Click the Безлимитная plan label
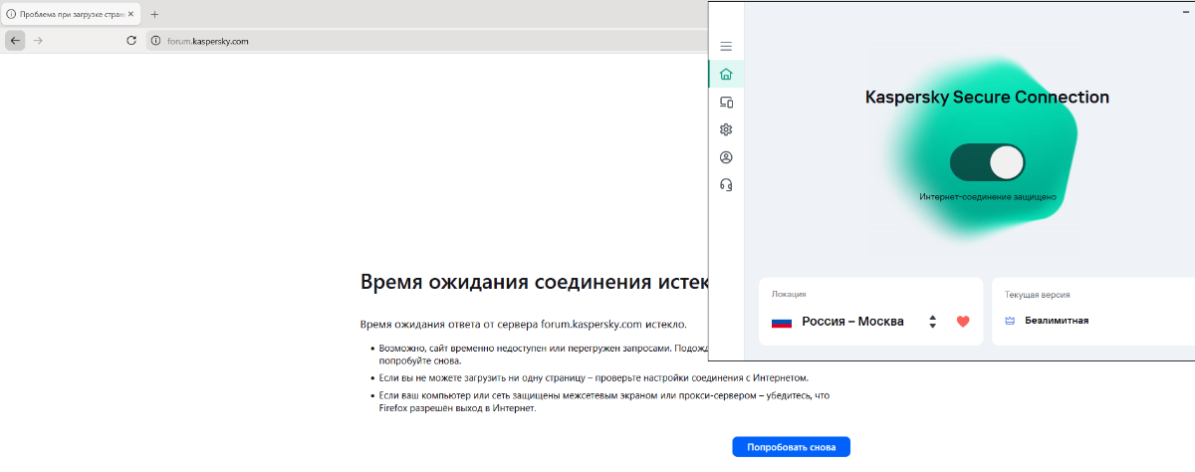The image size is (1195, 472). click(x=1057, y=321)
